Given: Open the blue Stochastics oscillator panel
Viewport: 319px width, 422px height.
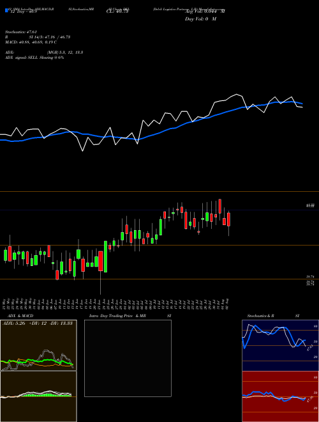Looking at the screenshot, I should coord(280,345).
